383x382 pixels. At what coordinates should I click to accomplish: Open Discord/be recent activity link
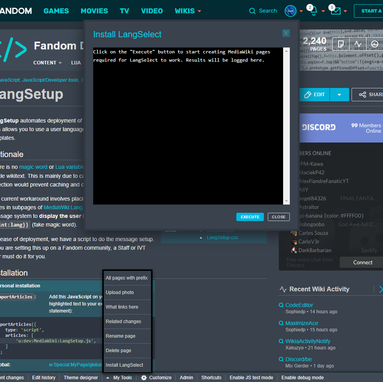[x=298, y=359]
